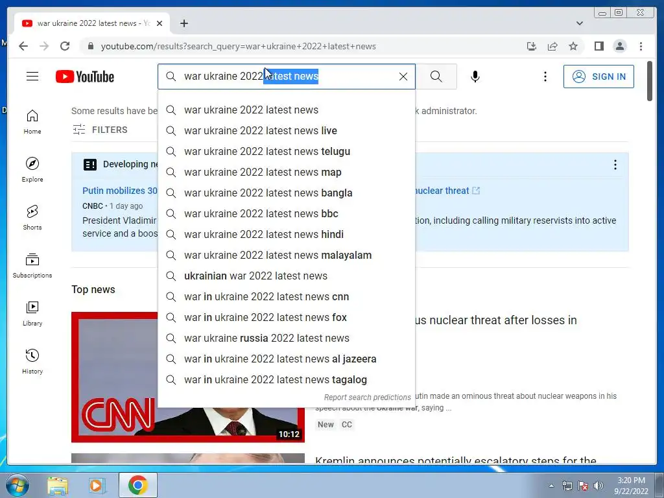Open the FILTERS options
Viewport: 664px width, 498px height.
pyautogui.click(x=100, y=130)
